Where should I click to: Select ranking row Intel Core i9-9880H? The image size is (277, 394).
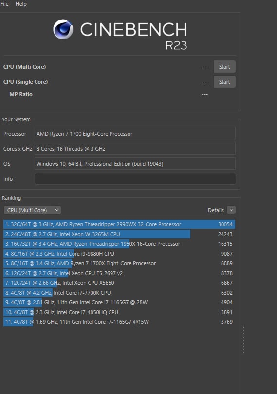point(119,254)
